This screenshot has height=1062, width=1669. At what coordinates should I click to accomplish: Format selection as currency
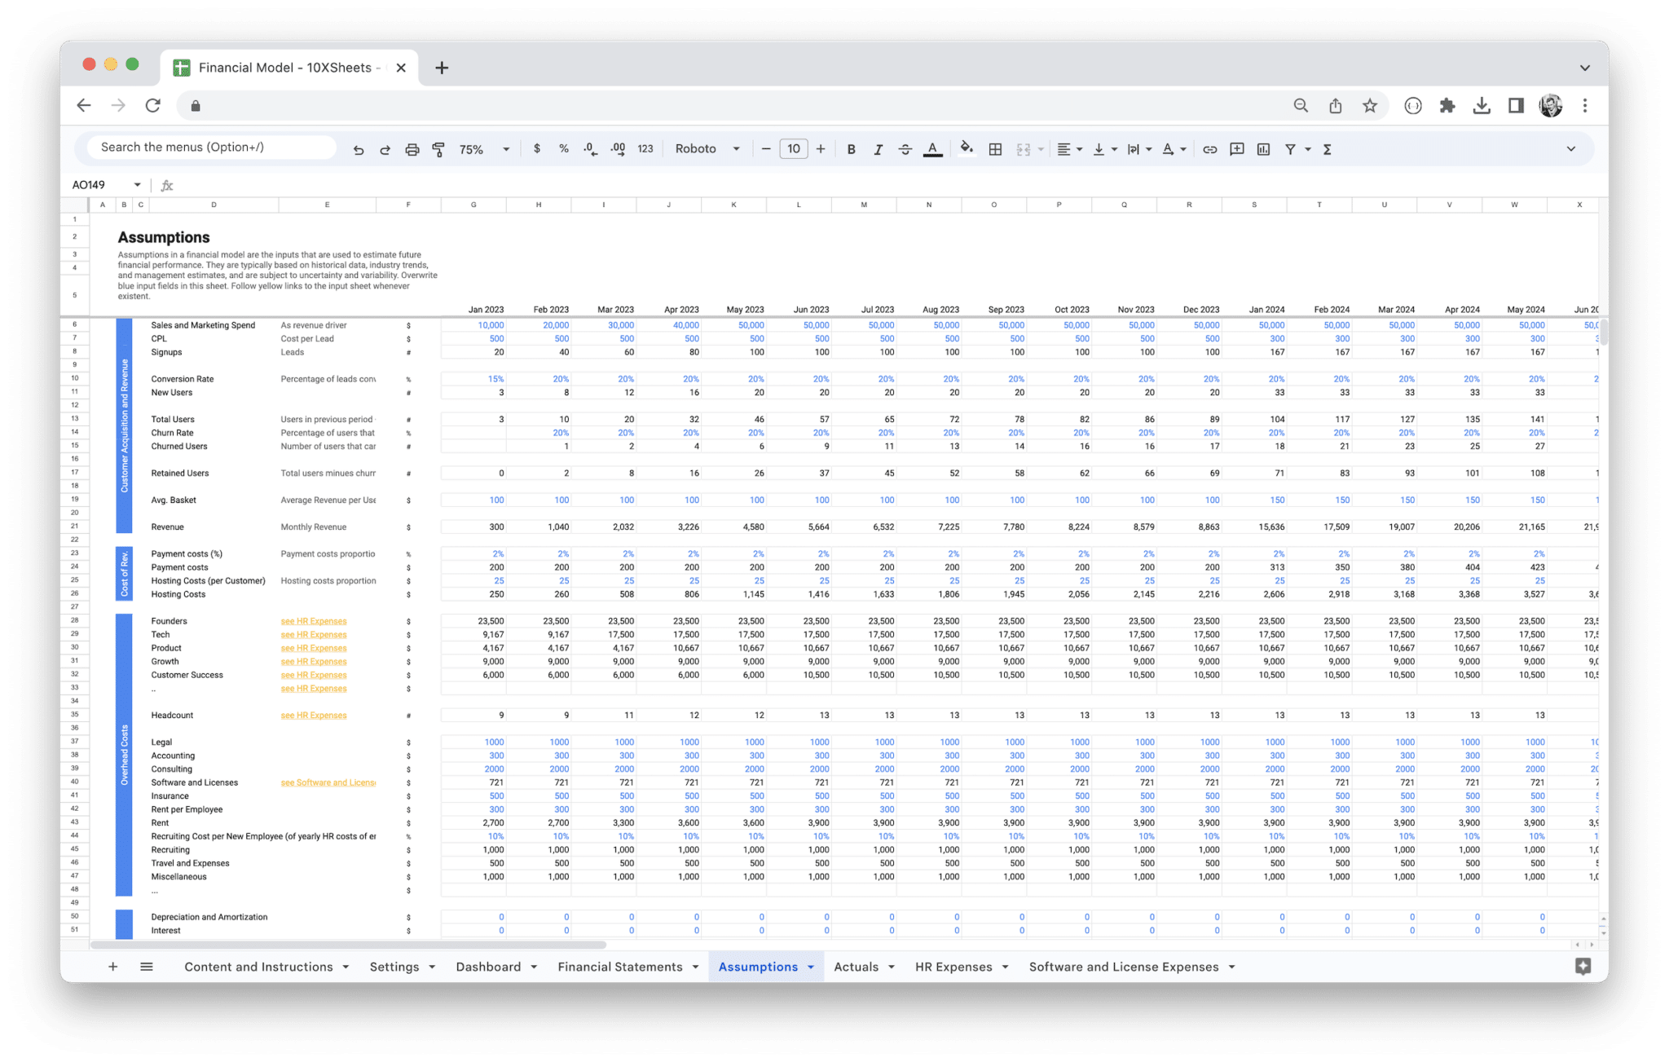point(536,149)
